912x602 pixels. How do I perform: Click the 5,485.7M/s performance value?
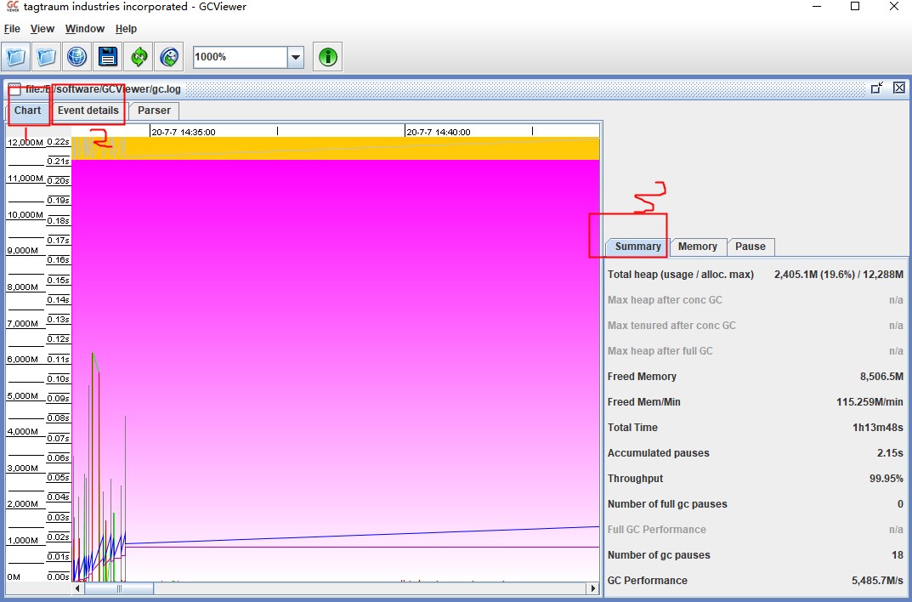pyautogui.click(x=878, y=581)
